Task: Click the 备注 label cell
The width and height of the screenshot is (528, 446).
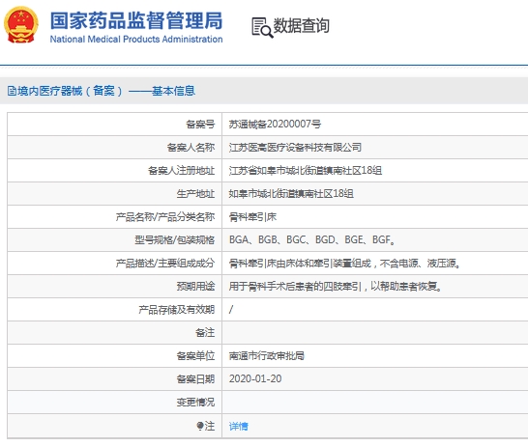Action: [114, 333]
